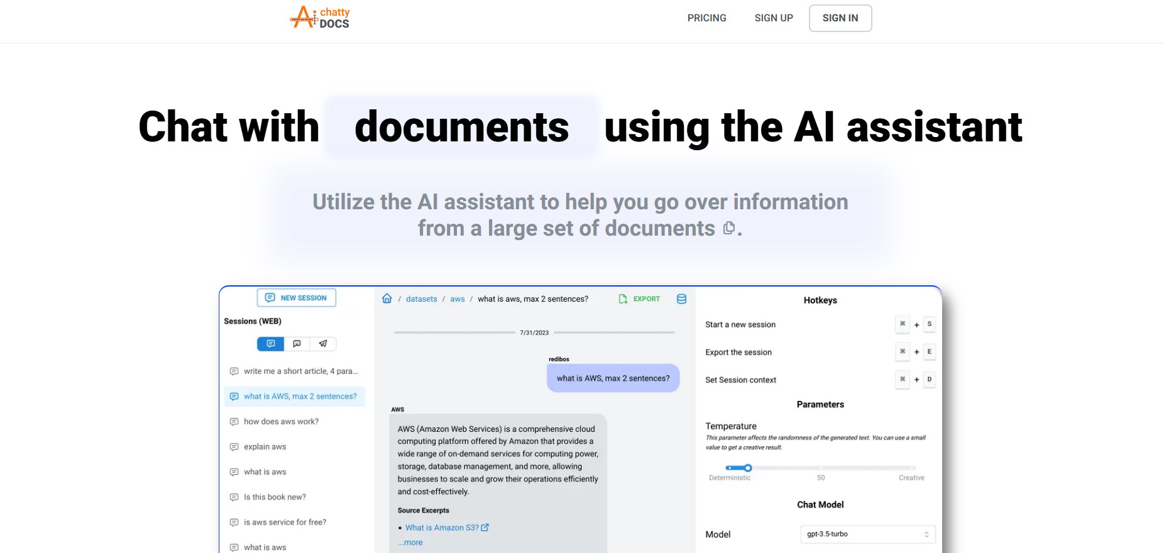
Task: Open session 'explain aws'
Action: (x=295, y=447)
